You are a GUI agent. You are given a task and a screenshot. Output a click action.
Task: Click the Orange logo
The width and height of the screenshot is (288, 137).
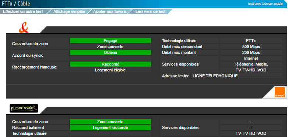(280, 92)
